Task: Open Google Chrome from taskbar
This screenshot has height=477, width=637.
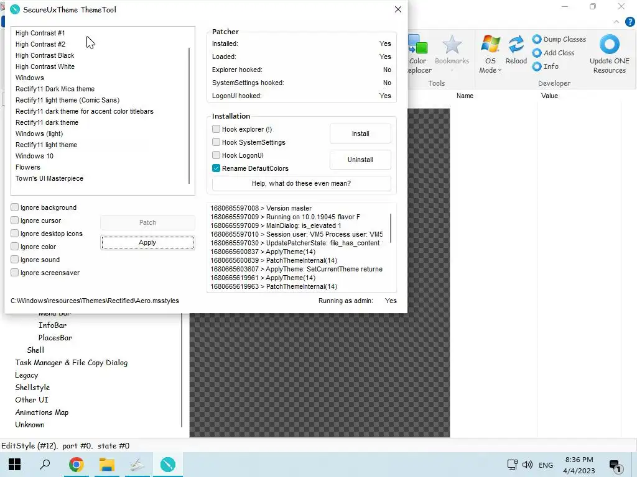Action: pyautogui.click(x=76, y=465)
